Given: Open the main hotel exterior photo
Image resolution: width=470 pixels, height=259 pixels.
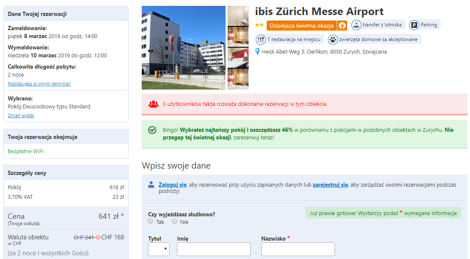Looking at the screenshot, I should (184, 48).
